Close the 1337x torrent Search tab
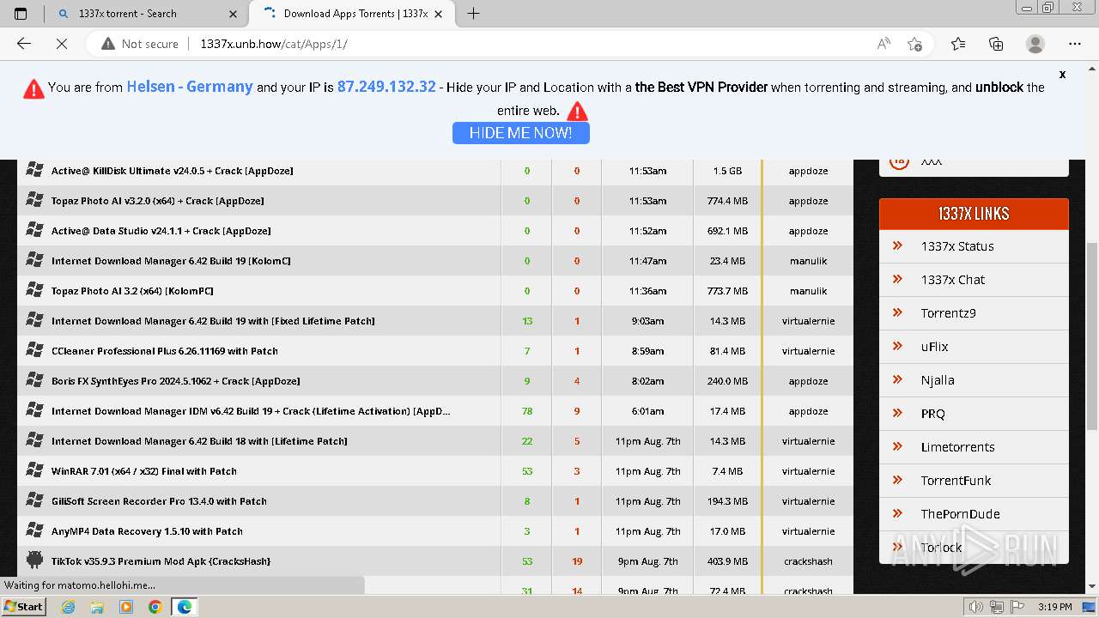This screenshot has height=618, width=1099. click(233, 14)
